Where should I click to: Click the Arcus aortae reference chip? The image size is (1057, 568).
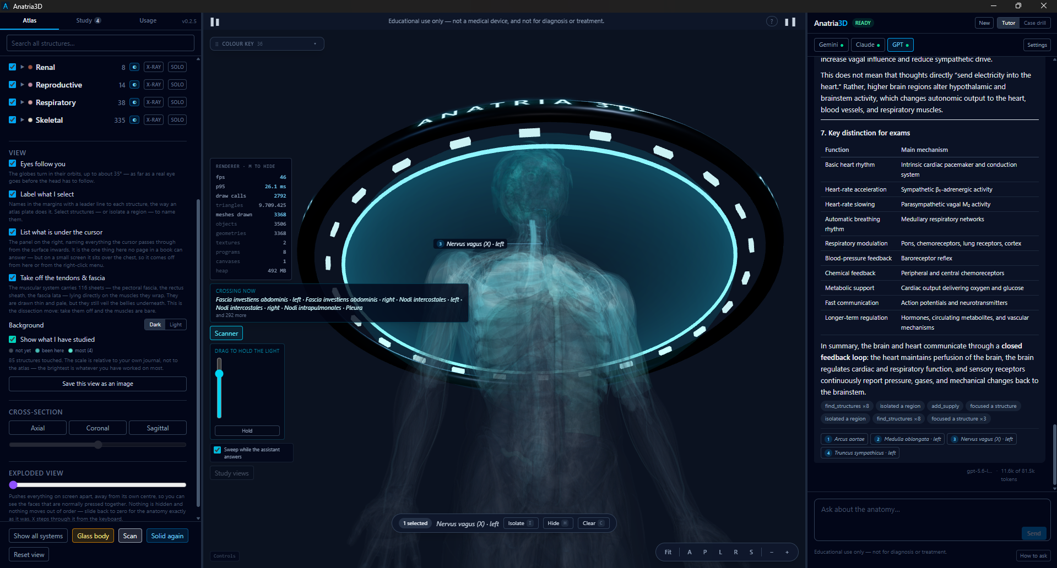[844, 439]
